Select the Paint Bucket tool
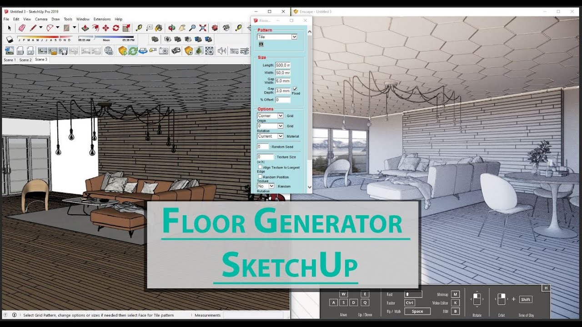The image size is (582, 327). [159, 28]
